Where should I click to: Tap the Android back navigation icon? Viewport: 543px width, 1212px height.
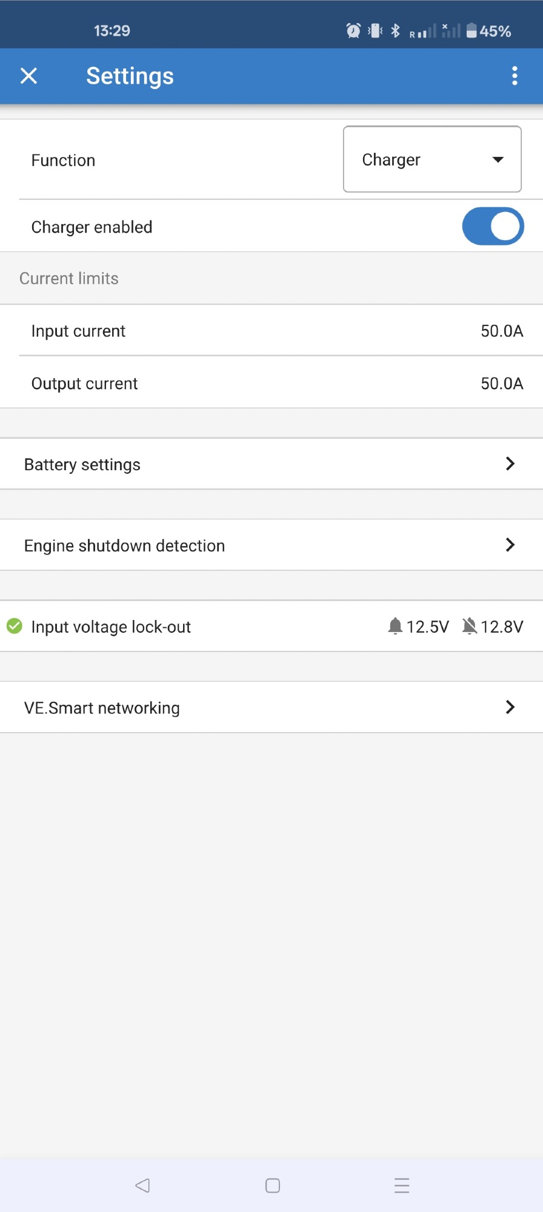pos(142,1185)
